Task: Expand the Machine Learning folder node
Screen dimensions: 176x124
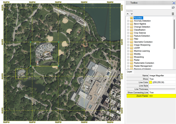Action: pyautogui.click(x=128, y=51)
